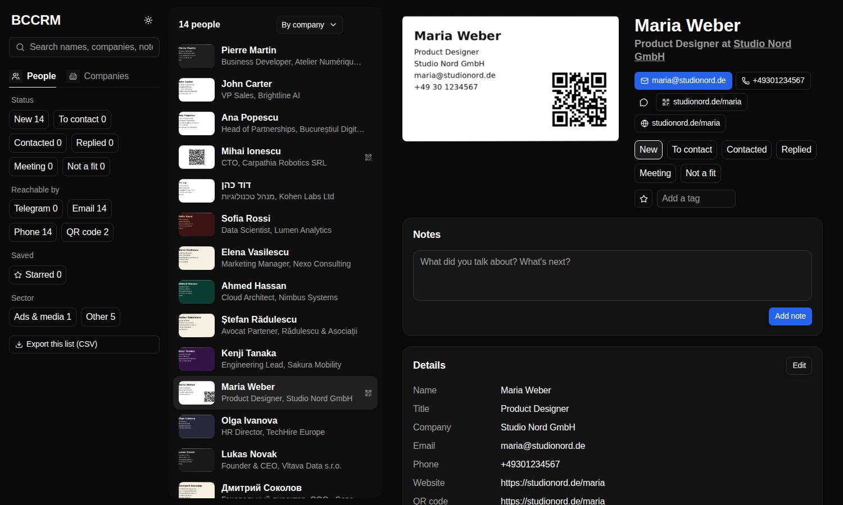Screen dimensions: 843x505
Task: Enable the QR code 2 filter
Action: (87, 232)
